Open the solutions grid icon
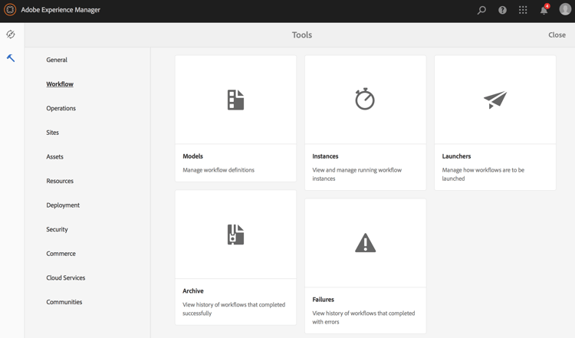Viewport: 575px width, 338px height. point(523,10)
